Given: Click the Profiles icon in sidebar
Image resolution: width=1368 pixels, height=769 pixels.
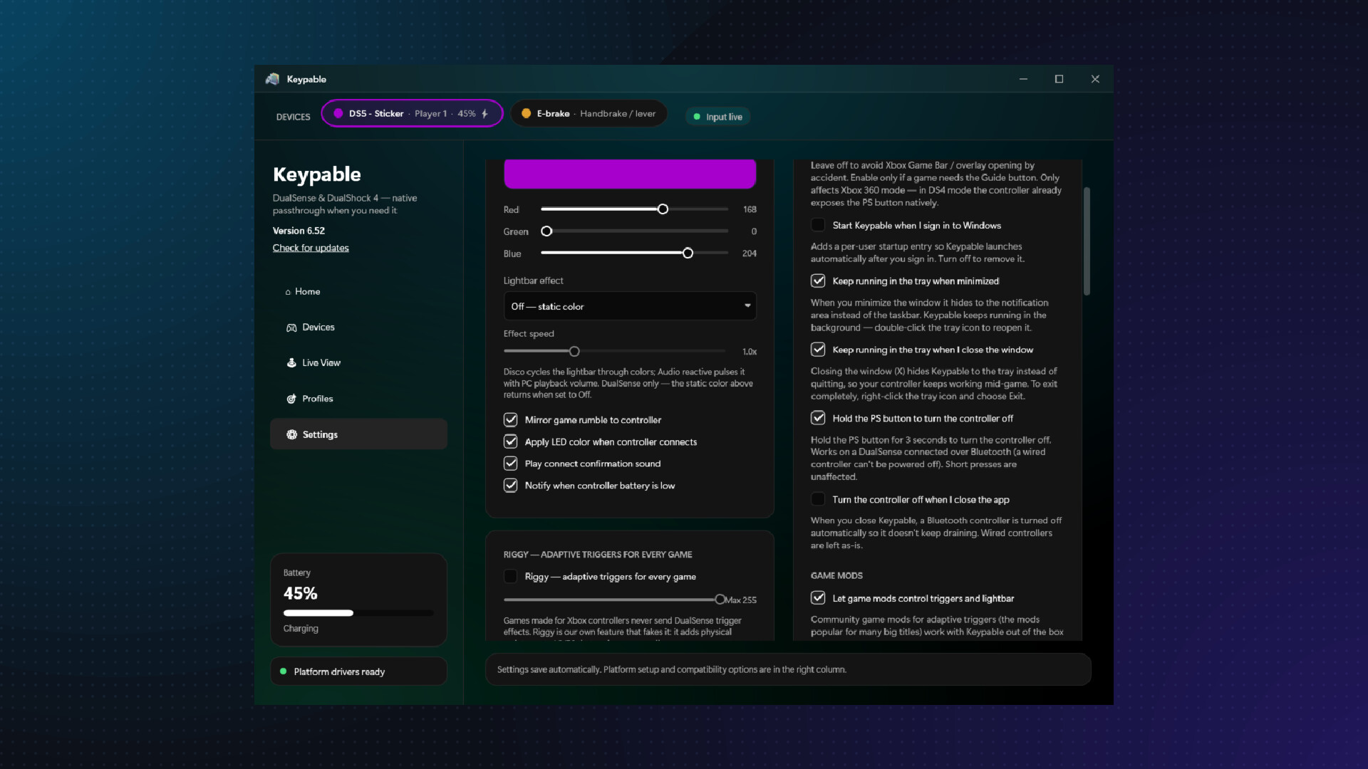Looking at the screenshot, I should click(291, 399).
